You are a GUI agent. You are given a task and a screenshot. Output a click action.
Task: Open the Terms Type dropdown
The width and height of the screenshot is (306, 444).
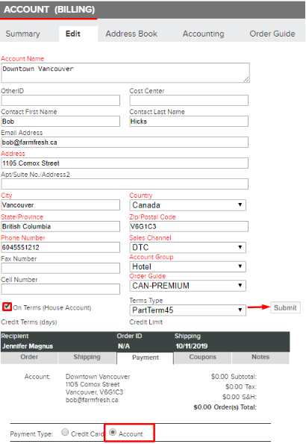[187, 310]
